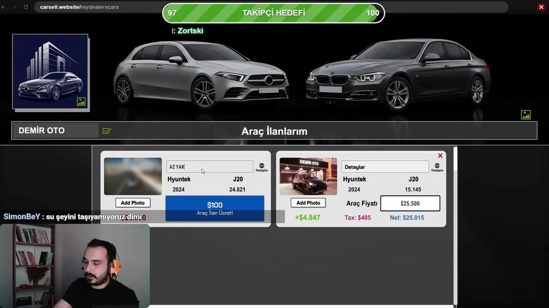Click the Net: $25.015 text
Screen dimensions: 549x308
click(x=407, y=218)
